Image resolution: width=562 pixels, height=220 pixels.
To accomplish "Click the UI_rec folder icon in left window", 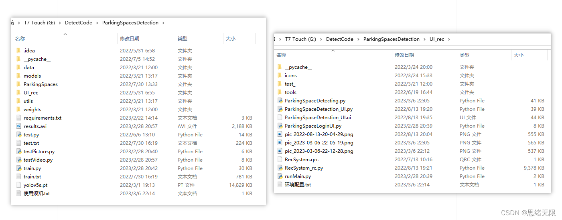I will pos(18,92).
